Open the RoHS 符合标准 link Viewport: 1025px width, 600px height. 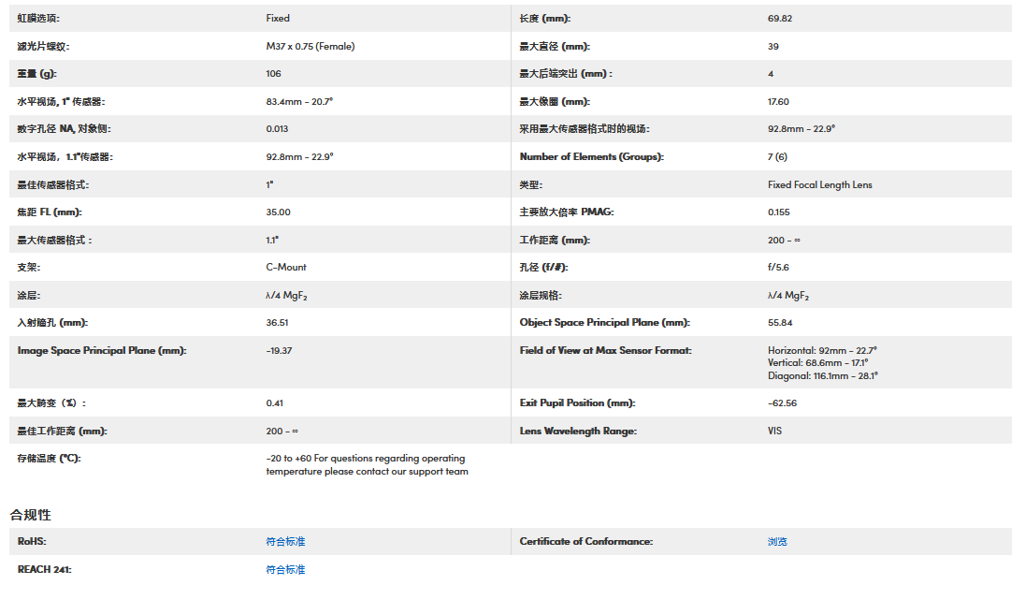point(285,542)
